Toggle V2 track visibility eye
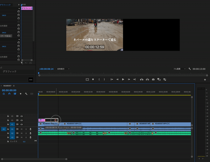 coord(22,120)
